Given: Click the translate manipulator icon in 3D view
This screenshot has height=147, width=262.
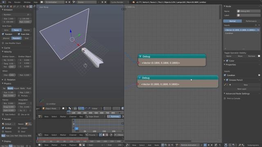Looking at the screenshot, I should click(x=83, y=109).
